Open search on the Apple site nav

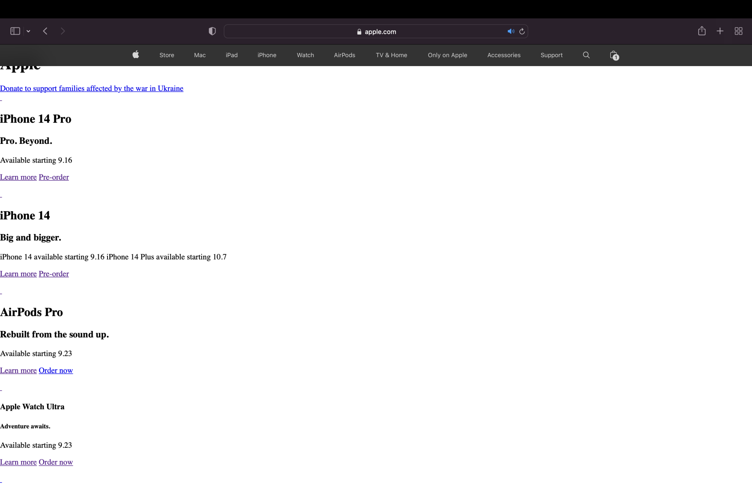point(586,55)
